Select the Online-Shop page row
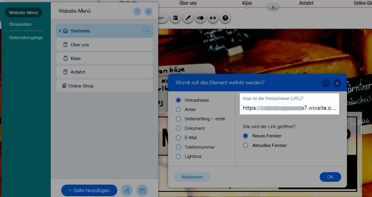The image size is (372, 197). pyautogui.click(x=105, y=86)
